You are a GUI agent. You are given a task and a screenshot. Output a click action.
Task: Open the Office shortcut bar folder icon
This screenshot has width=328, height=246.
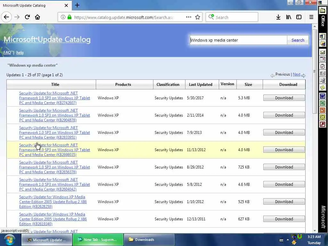coord(323,11)
